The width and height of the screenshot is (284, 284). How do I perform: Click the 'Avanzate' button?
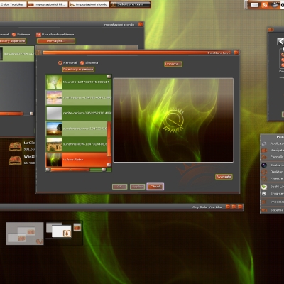tap(224, 177)
